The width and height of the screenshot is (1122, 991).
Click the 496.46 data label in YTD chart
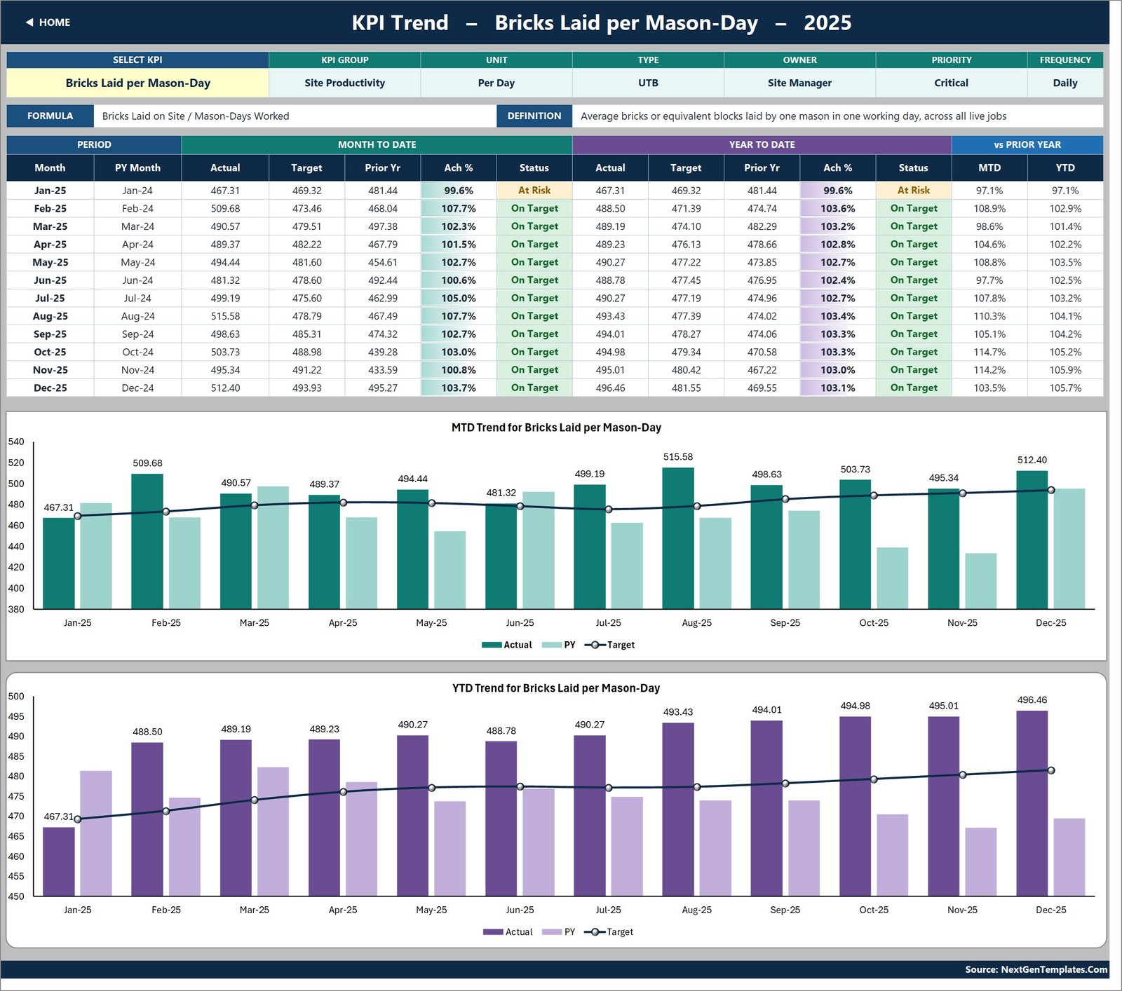tap(1032, 700)
